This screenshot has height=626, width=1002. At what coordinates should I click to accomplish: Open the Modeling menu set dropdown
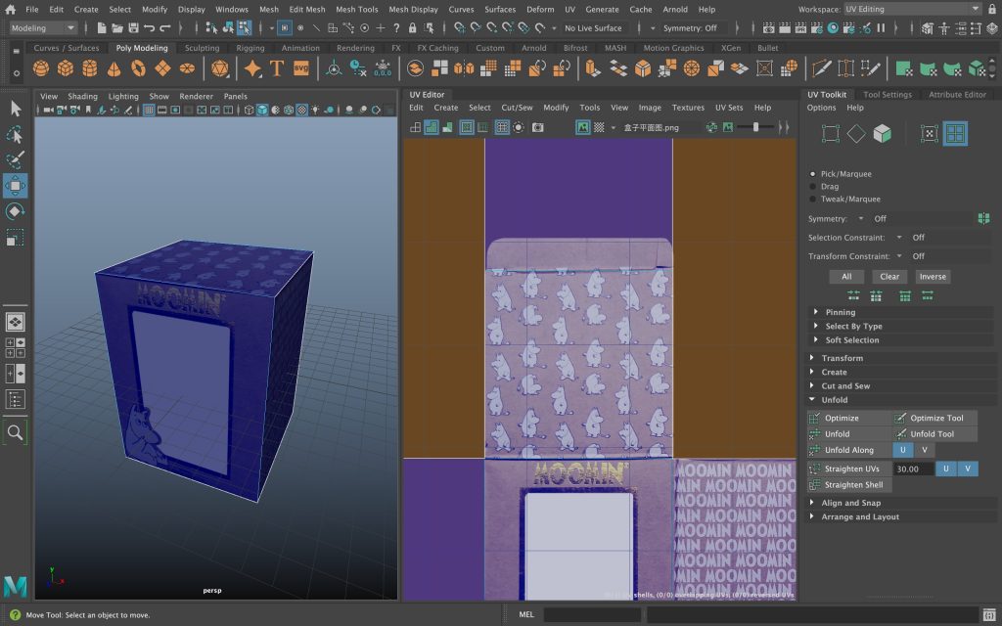click(x=43, y=28)
